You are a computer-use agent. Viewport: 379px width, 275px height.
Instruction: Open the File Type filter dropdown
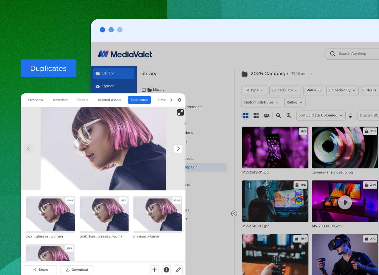[x=254, y=90]
